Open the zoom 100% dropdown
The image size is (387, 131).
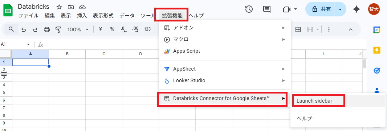78,29
